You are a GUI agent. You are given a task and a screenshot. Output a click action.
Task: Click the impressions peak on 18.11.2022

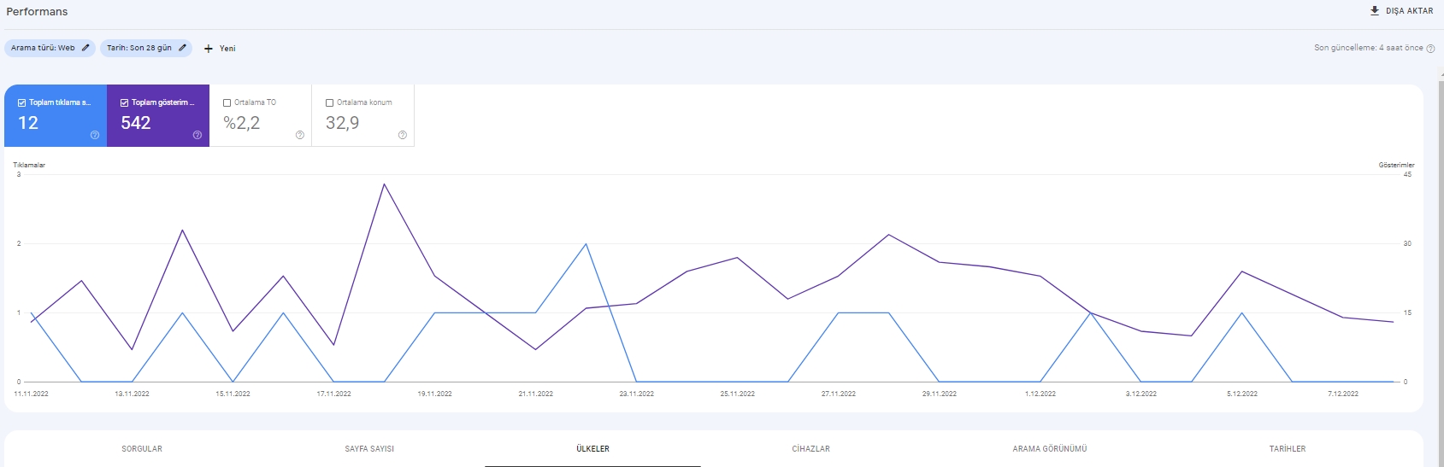pyautogui.click(x=385, y=184)
